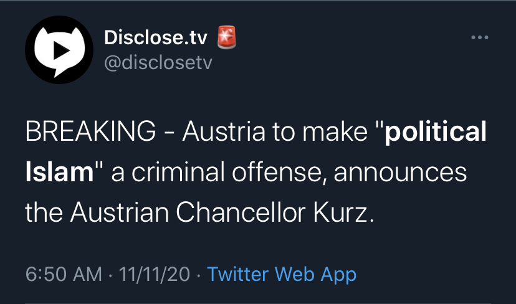Open the Disclose.tv profile avatar
Screen dimensions: 516x304
59,52
